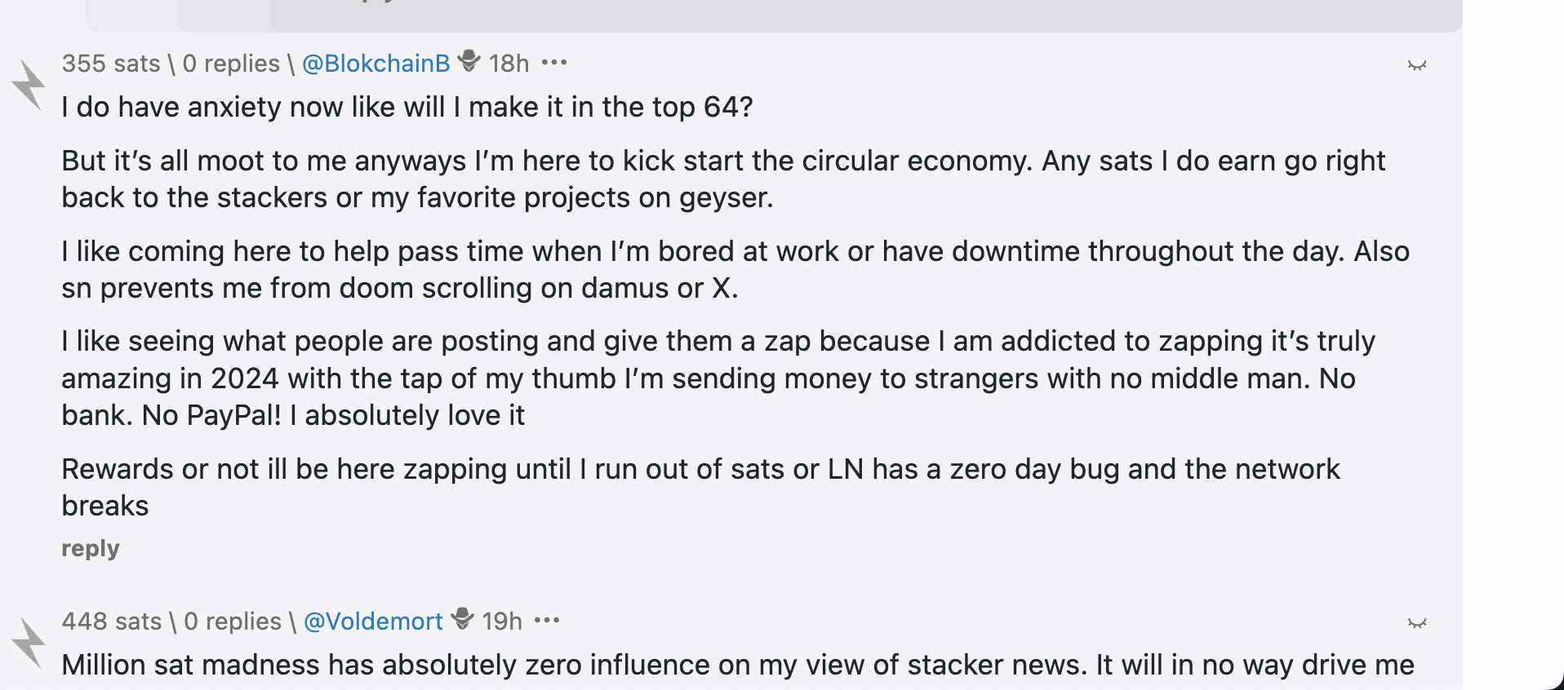
Task: Collapse the BlokchainB comment thread
Action: [1416, 65]
